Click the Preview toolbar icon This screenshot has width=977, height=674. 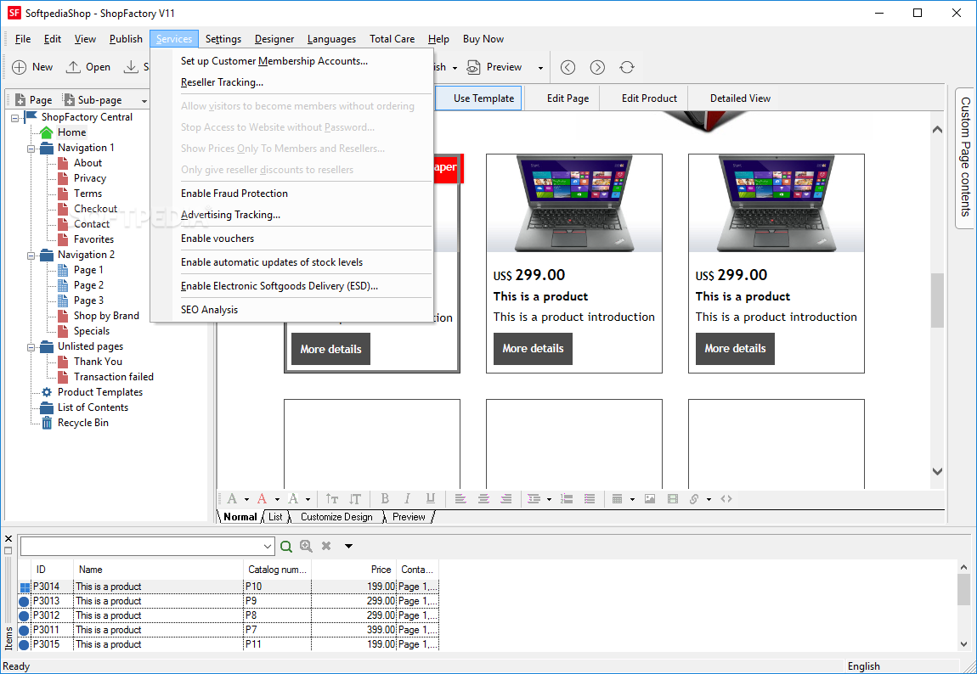tap(473, 67)
